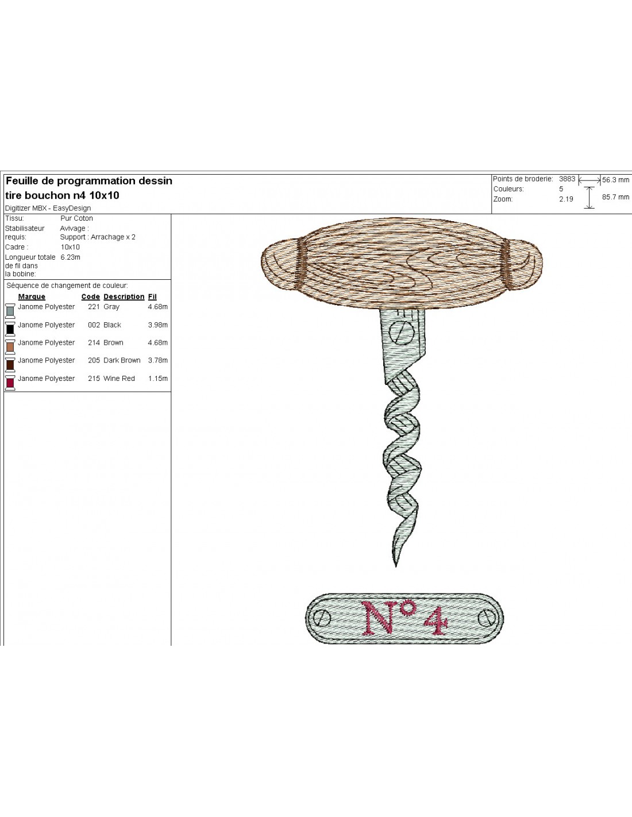Choose the Dark Brown thread spool icon
This screenshot has height=817, width=632.
coord(10,364)
